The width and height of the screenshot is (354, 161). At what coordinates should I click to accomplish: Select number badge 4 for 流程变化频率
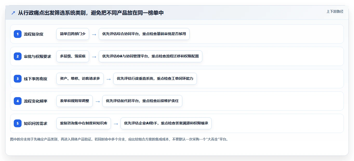point(18,101)
